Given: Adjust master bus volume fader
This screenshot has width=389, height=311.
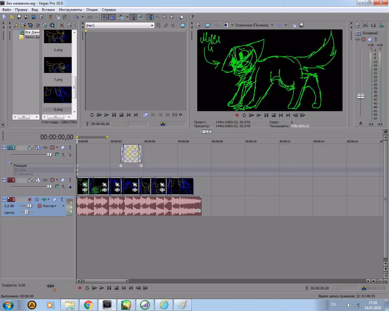Looking at the screenshot, I should pos(361,96).
